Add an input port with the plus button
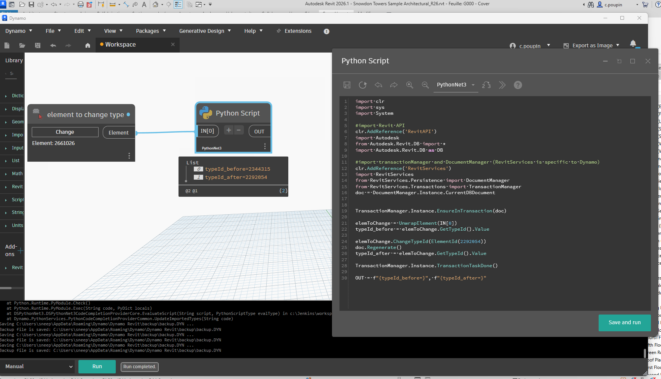Viewport: 661px width, 379px height. (x=229, y=130)
